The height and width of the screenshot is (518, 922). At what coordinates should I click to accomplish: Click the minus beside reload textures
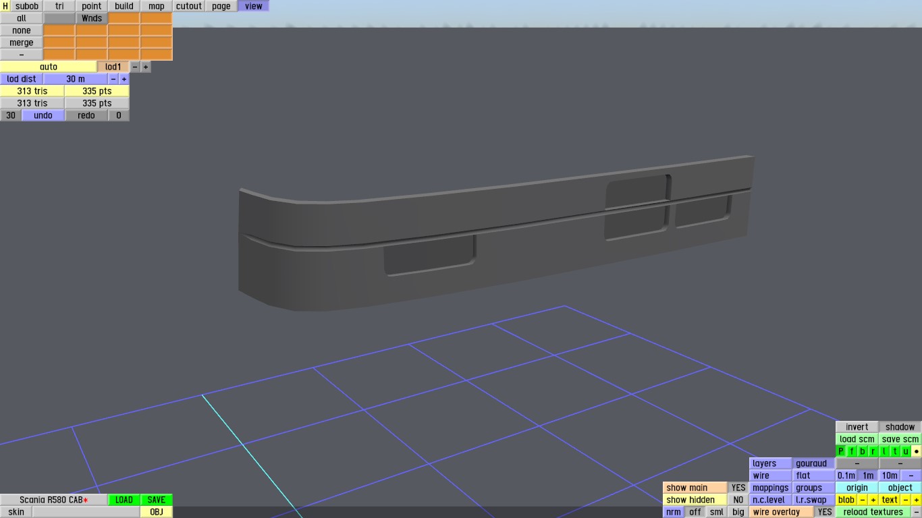coord(917,512)
